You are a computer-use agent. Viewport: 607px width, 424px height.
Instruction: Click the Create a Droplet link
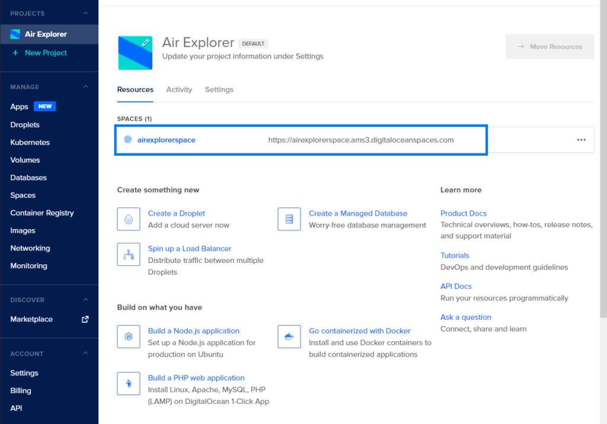point(176,213)
